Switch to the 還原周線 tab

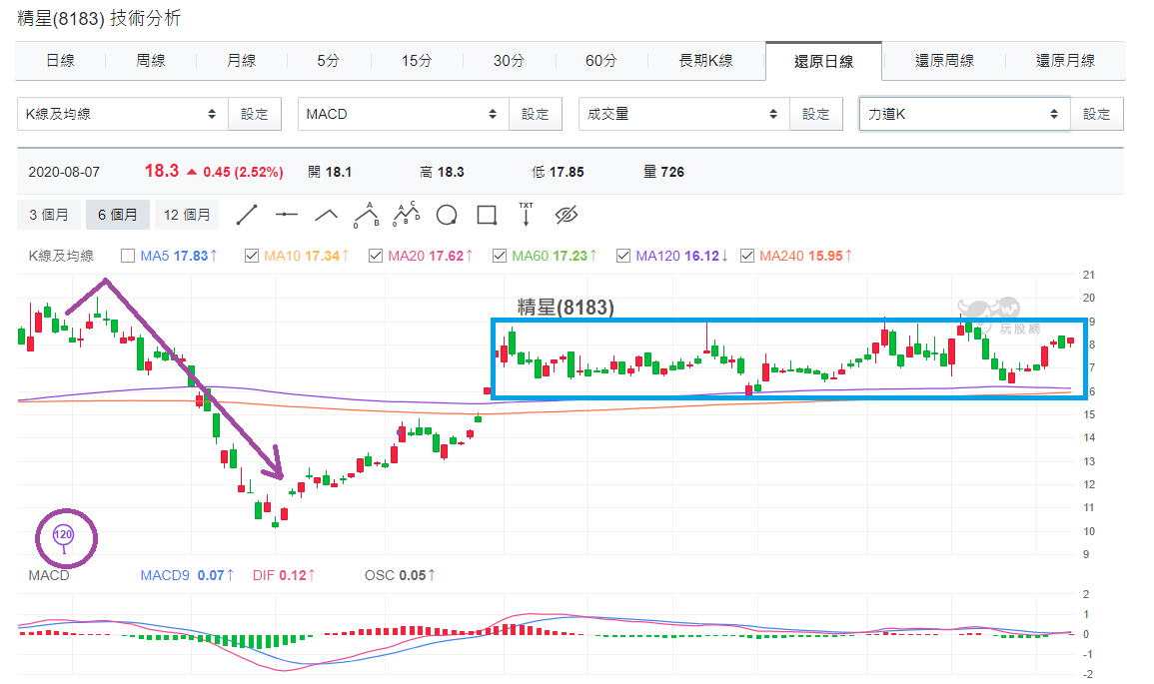click(944, 61)
